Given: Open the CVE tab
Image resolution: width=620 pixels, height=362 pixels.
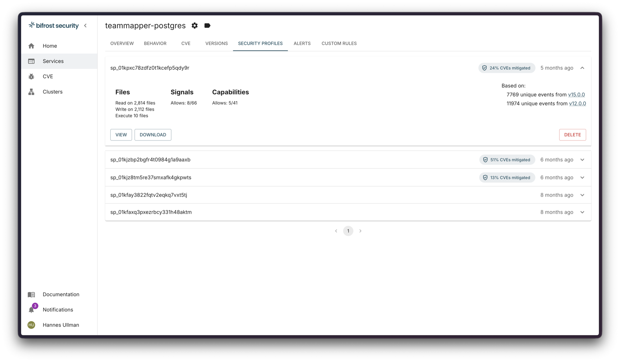Looking at the screenshot, I should pyautogui.click(x=186, y=43).
